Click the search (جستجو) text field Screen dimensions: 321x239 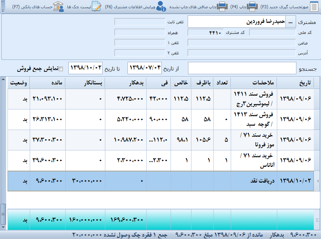point(243,68)
